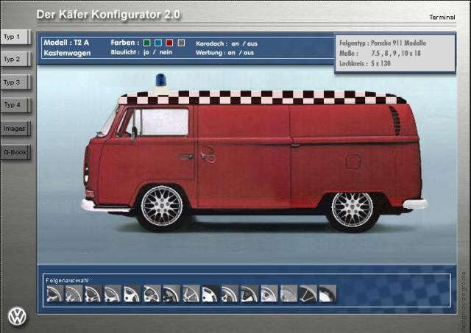Switch Werbung on with 'an'
Viewport: 471px width, 333px height.
pos(232,53)
